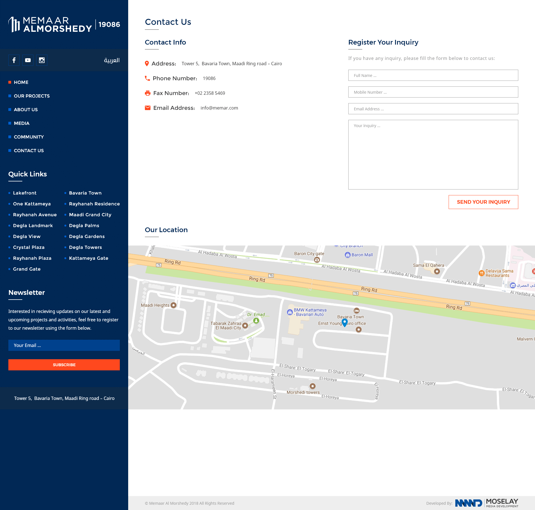Image resolution: width=535 pixels, height=510 pixels.
Task: Open the Instagram social icon
Action: 42,60
